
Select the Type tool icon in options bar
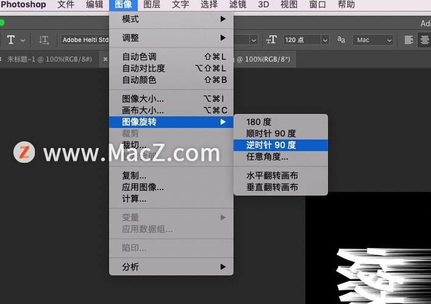pos(11,40)
